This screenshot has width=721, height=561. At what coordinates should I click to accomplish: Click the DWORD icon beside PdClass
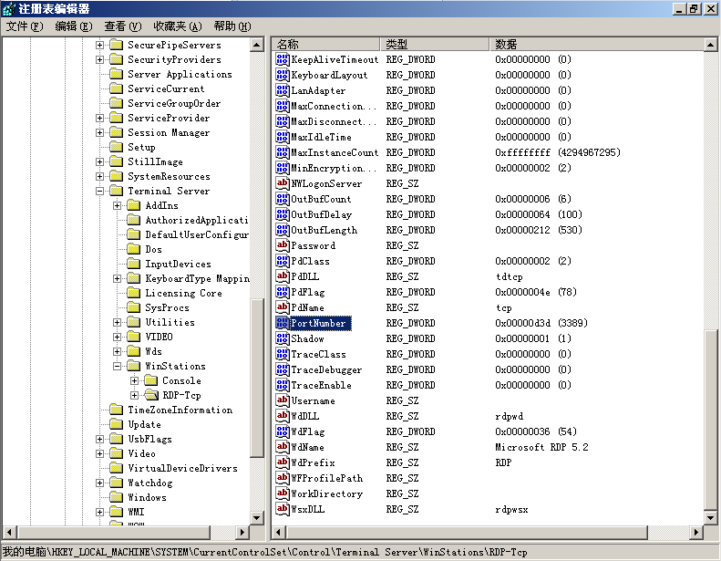point(282,261)
